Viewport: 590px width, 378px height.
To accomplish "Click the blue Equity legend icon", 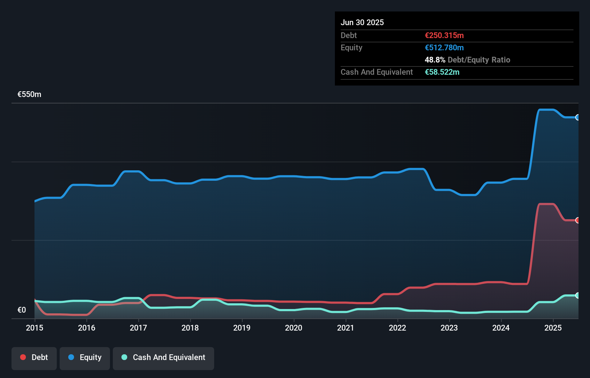I will [72, 357].
